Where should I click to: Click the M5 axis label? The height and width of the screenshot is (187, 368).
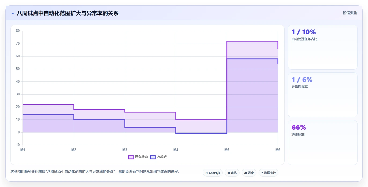click(x=227, y=150)
